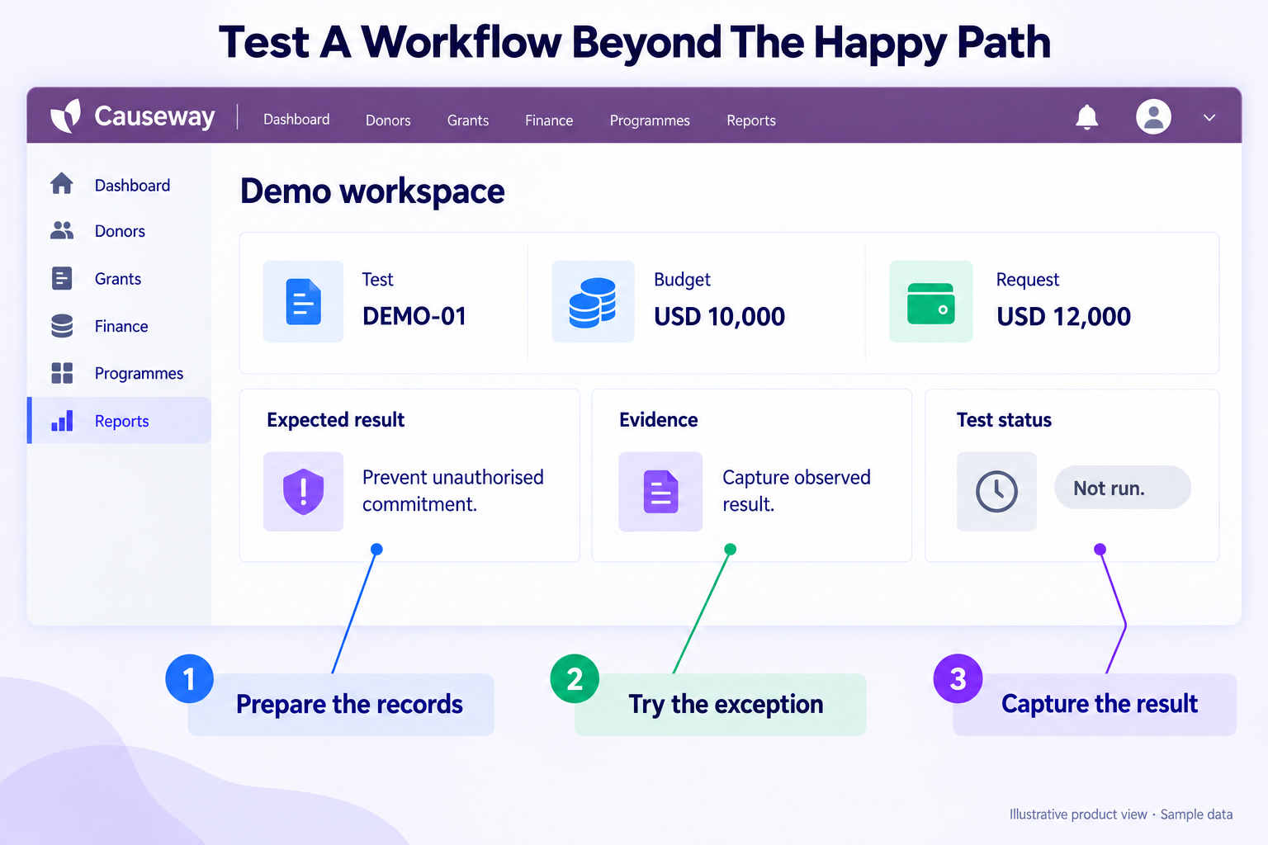The height and width of the screenshot is (845, 1268).
Task: Click the Budget coin stack icon
Action: [x=593, y=301]
